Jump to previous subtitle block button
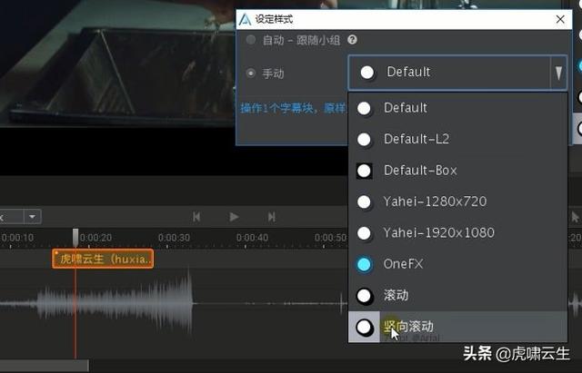This screenshot has height=373, width=582. pyautogui.click(x=196, y=217)
